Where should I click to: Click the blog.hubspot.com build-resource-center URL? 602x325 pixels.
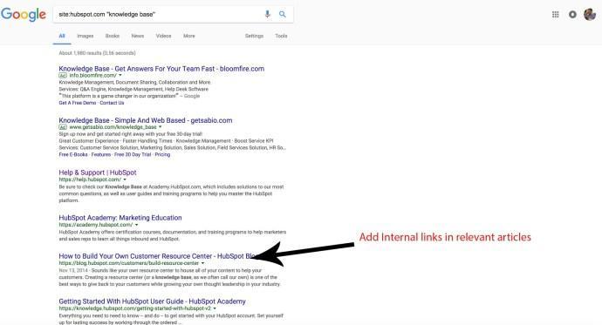129,263
